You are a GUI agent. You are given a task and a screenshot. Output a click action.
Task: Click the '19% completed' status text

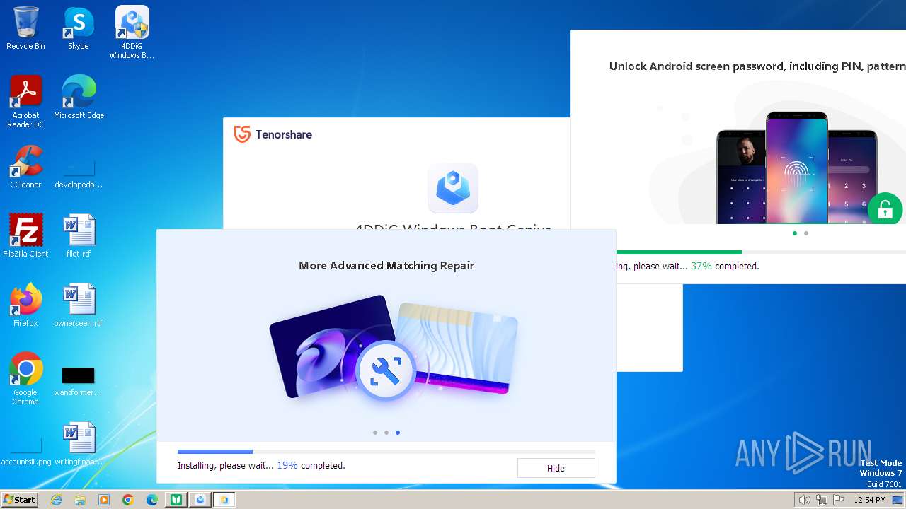pos(311,466)
